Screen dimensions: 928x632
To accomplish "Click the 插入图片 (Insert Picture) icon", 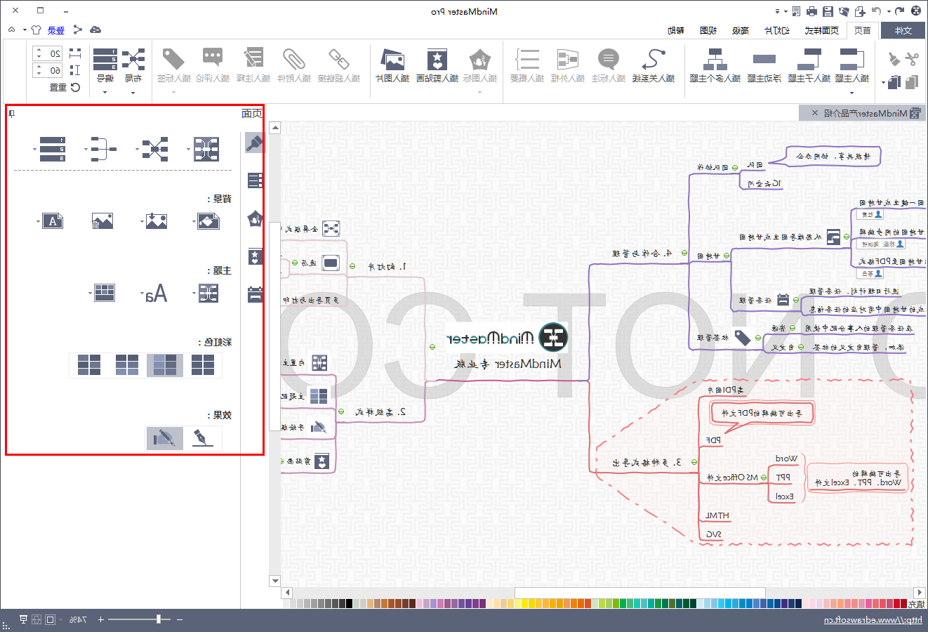I will point(392,60).
